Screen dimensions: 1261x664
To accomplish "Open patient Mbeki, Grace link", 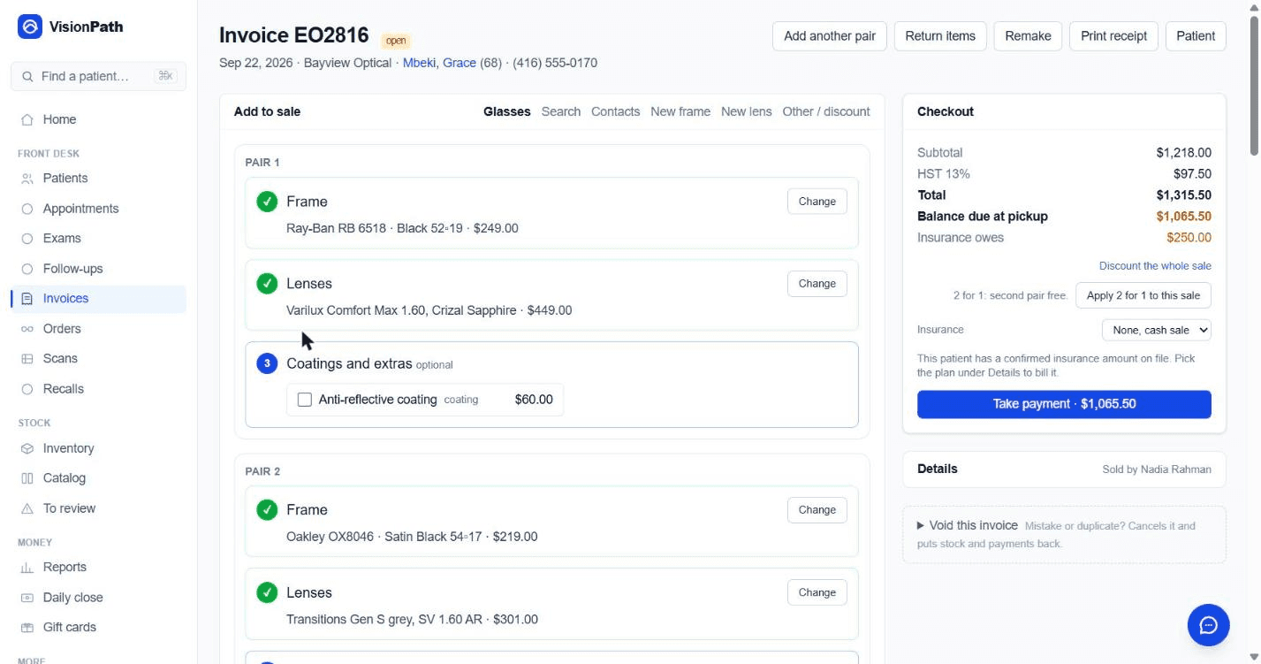I will point(439,63).
